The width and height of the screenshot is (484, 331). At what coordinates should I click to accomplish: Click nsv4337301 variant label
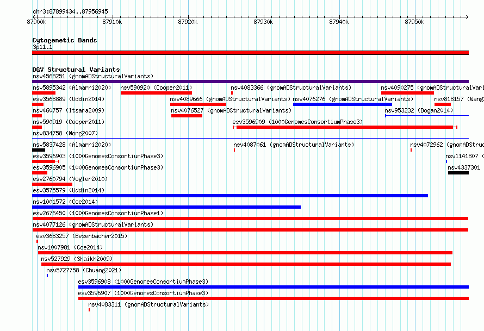(x=464, y=167)
